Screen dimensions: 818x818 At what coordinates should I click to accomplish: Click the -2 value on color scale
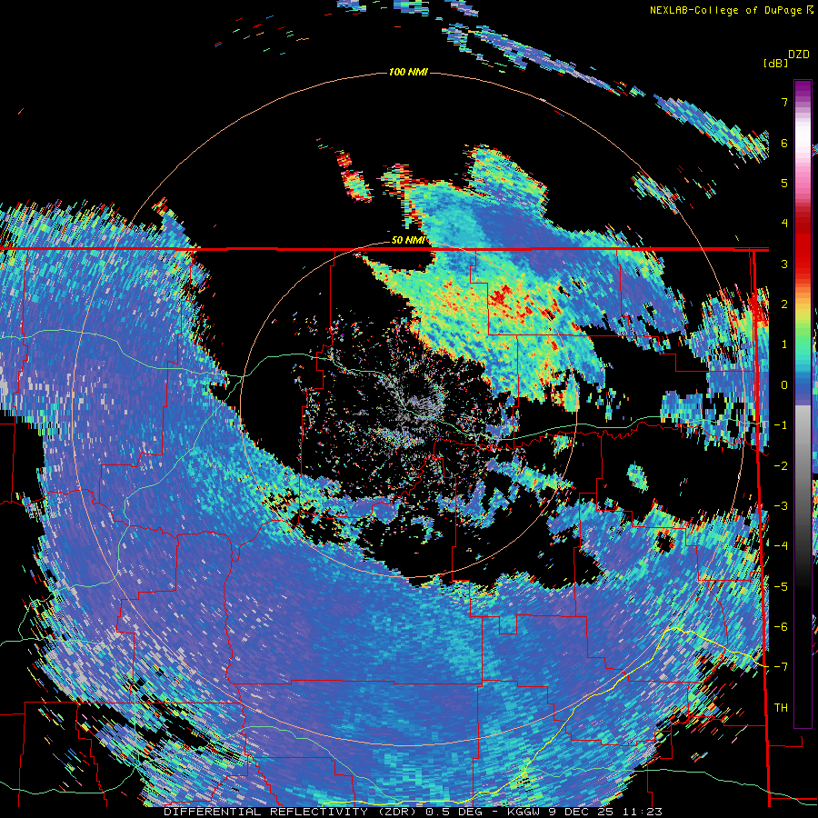pyautogui.click(x=781, y=466)
